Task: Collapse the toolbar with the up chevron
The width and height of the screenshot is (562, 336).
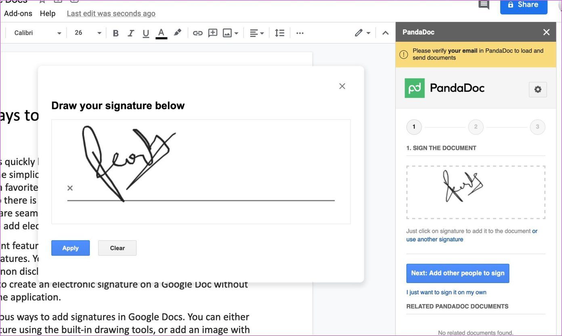Action: click(x=386, y=33)
